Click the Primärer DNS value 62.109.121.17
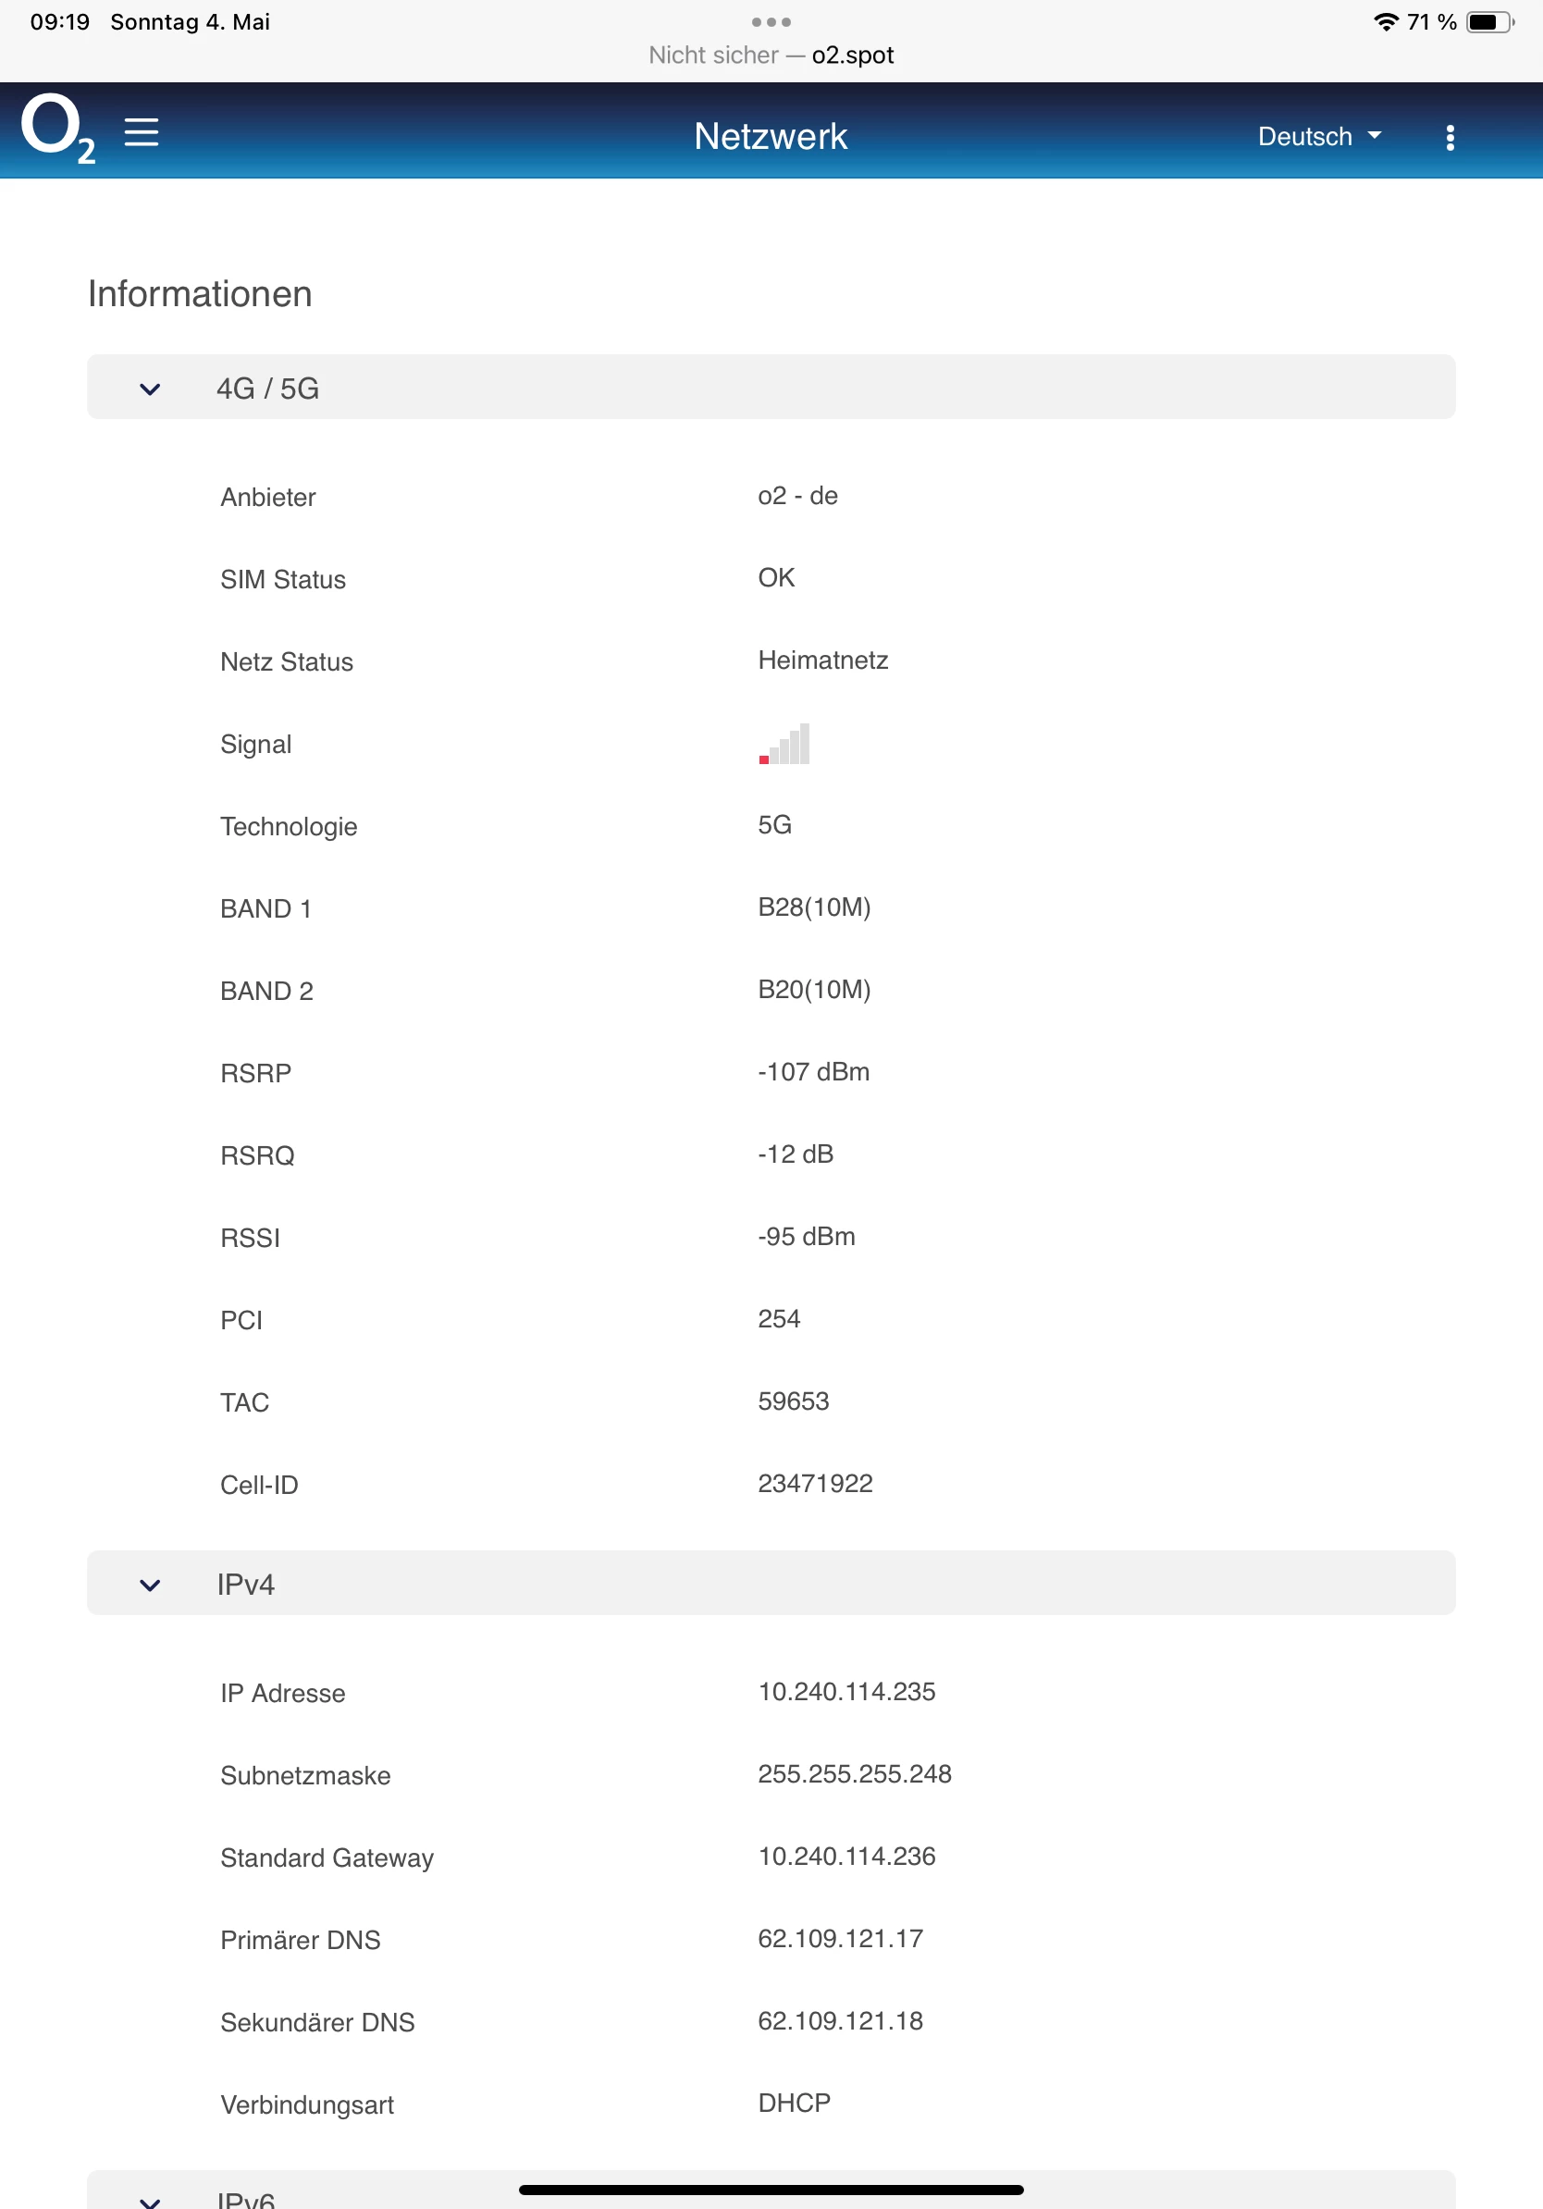This screenshot has height=2209, width=1543. coord(840,1939)
